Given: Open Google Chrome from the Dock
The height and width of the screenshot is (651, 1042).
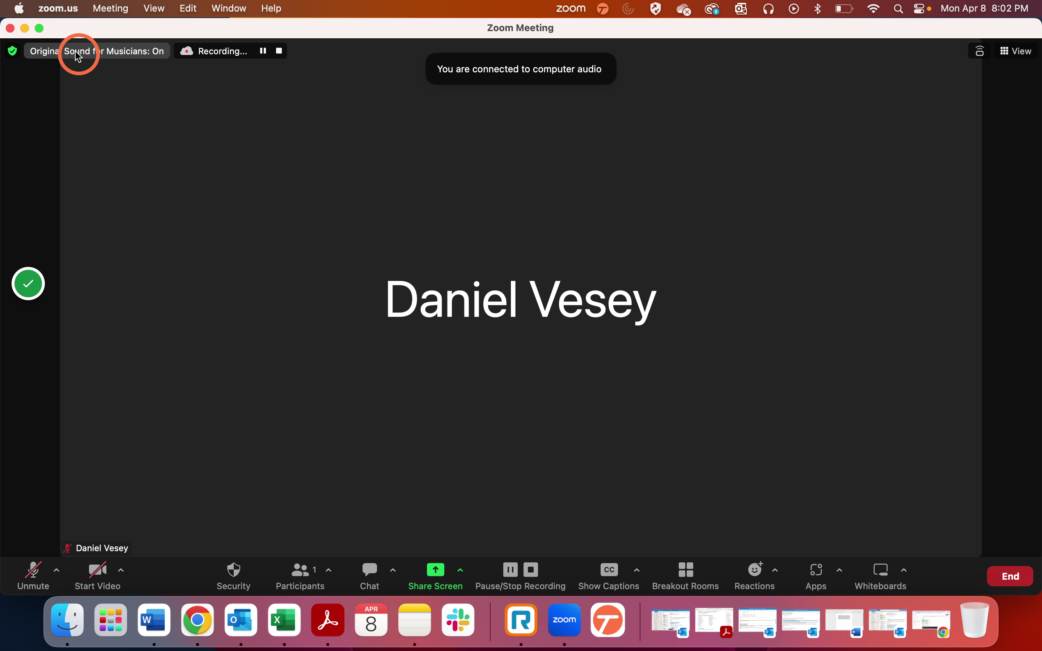Looking at the screenshot, I should pos(198,620).
